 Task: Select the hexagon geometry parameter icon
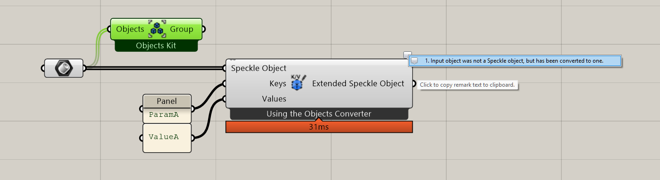coord(64,68)
